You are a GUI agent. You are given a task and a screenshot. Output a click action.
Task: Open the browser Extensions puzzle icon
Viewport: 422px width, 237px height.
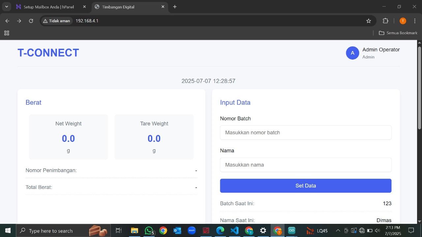click(x=385, y=21)
